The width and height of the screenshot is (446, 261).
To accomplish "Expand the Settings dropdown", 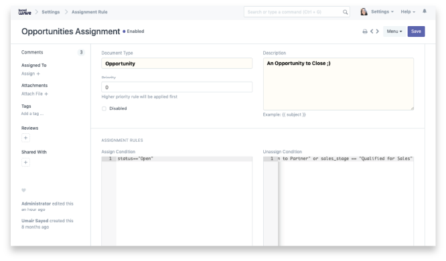I will (382, 11).
